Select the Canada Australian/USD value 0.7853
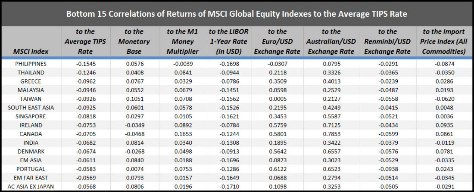The height and width of the screenshot is (192, 474). pyautogui.click(x=331, y=134)
